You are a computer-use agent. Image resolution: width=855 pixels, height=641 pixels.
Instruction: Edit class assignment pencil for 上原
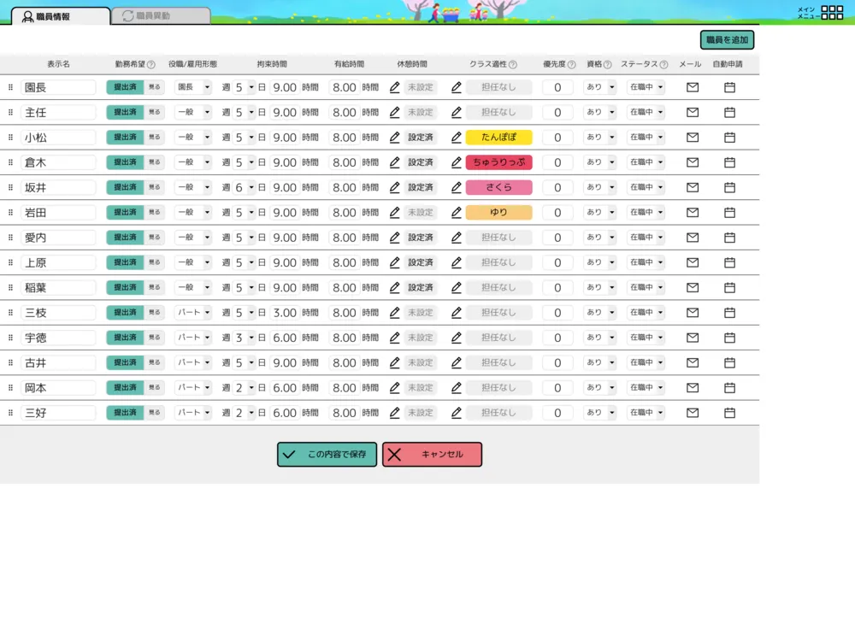click(x=457, y=262)
